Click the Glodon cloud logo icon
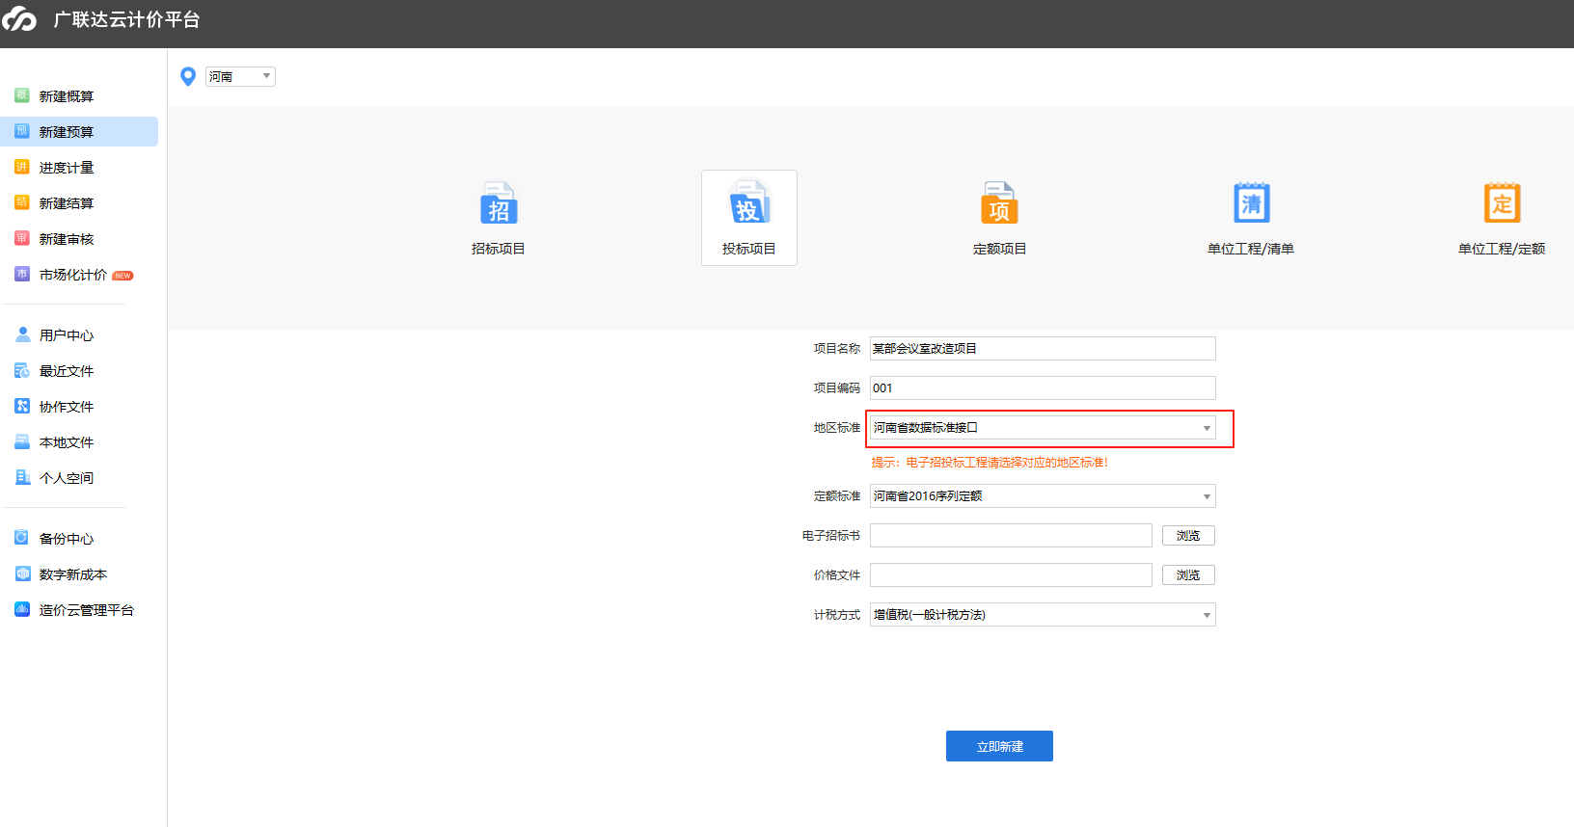The width and height of the screenshot is (1574, 827). pos(19,19)
